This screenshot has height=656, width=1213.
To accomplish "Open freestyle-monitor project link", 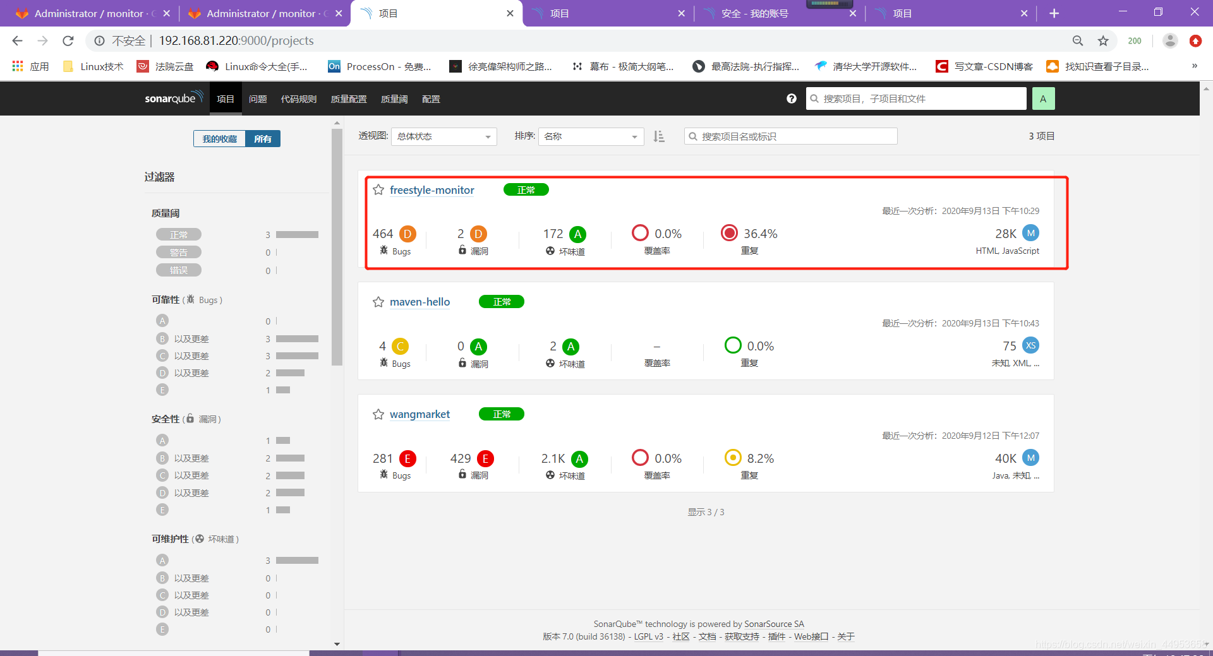I will [432, 190].
